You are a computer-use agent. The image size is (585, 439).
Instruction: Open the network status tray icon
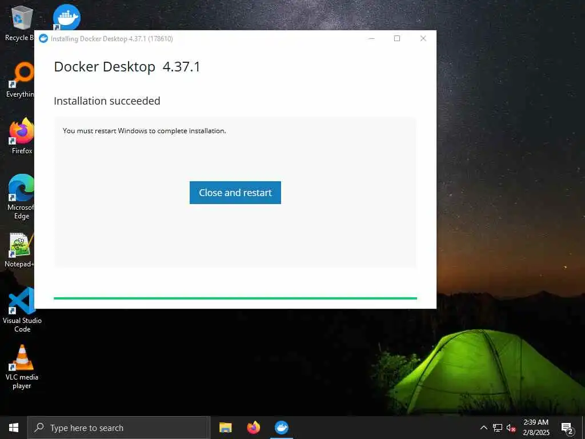498,428
